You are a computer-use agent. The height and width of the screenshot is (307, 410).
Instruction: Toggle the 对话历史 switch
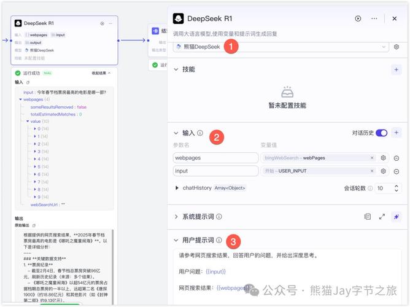[x=382, y=133]
